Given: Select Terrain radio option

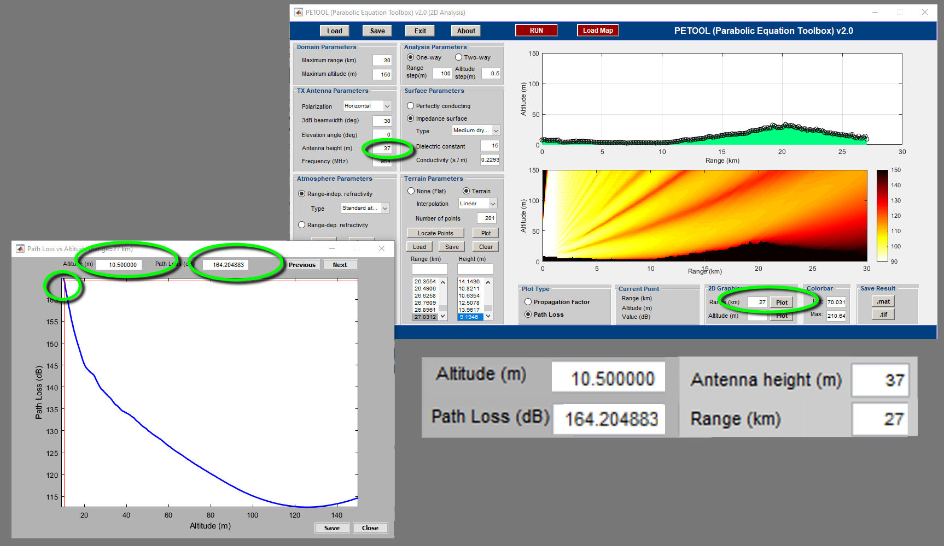Looking at the screenshot, I should 466,191.
